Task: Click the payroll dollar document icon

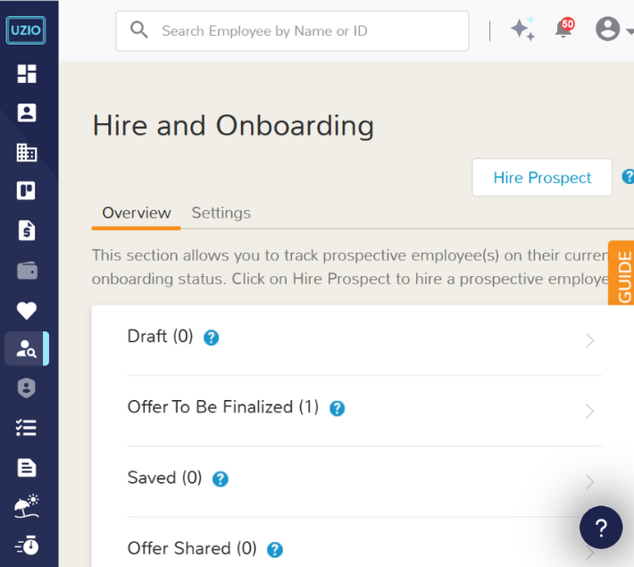Action: click(x=27, y=230)
